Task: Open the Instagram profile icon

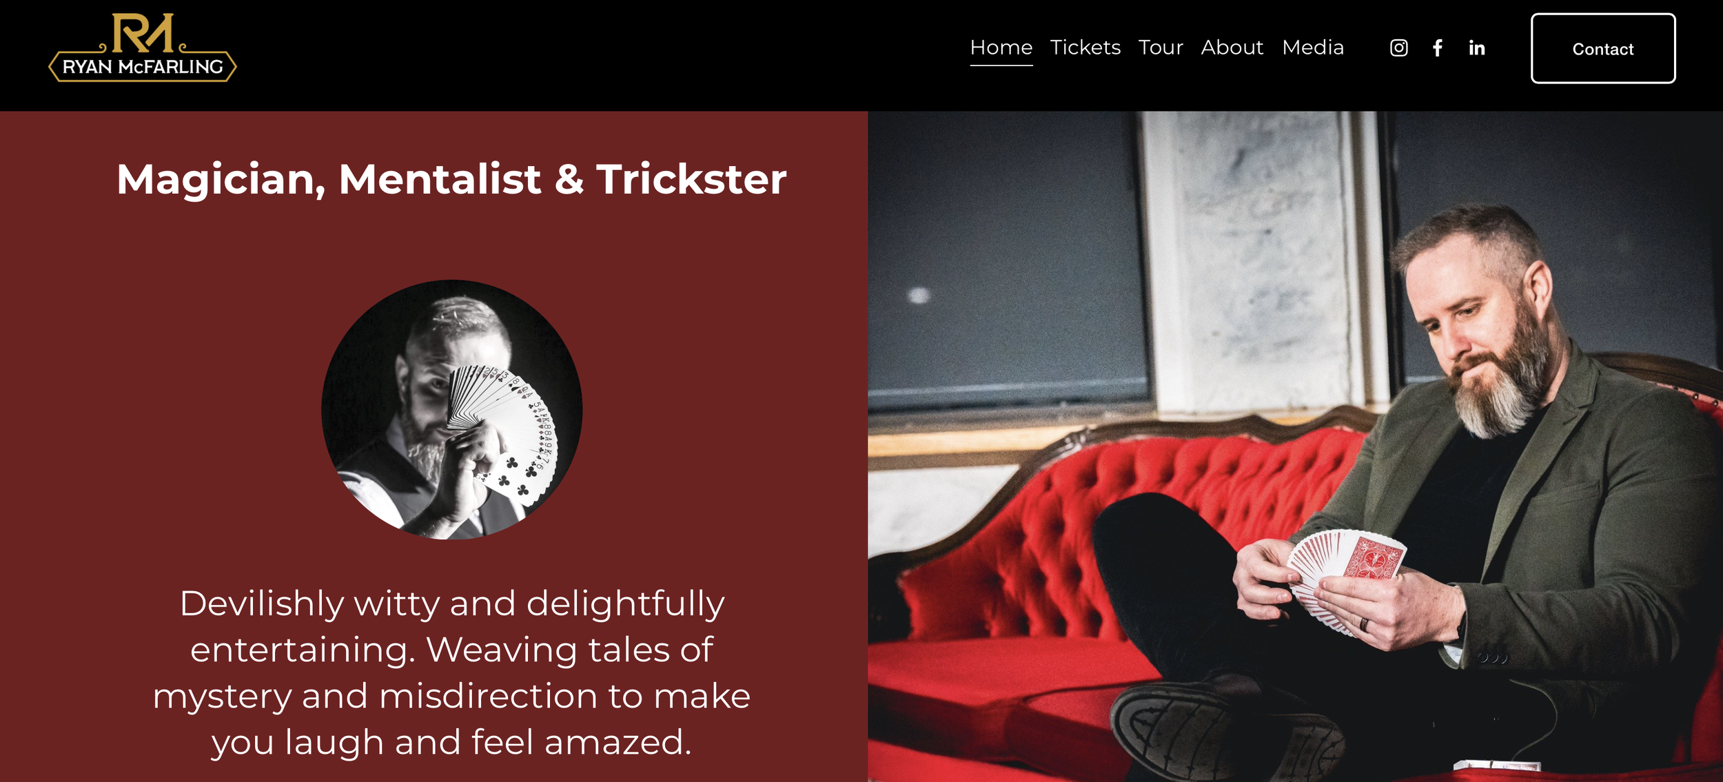Action: pyautogui.click(x=1398, y=48)
